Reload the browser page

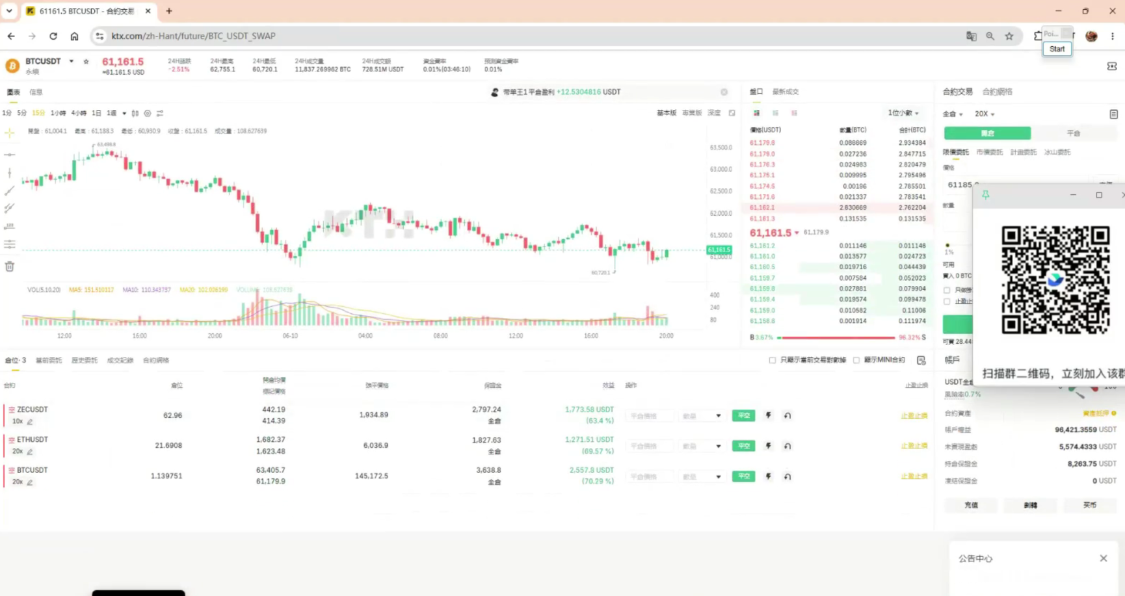53,36
